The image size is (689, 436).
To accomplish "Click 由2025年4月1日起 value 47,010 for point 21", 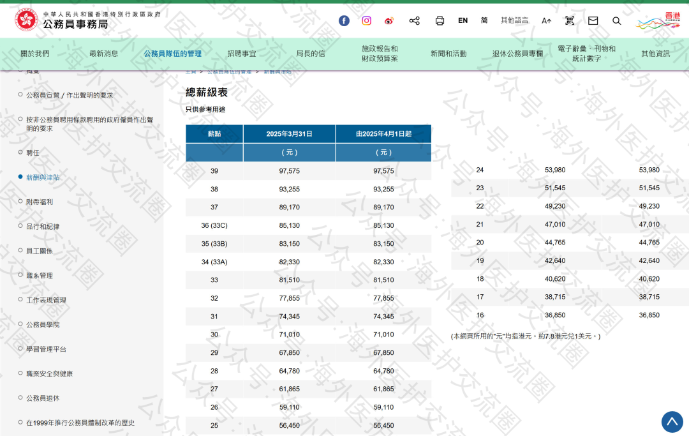I will 649,225.
